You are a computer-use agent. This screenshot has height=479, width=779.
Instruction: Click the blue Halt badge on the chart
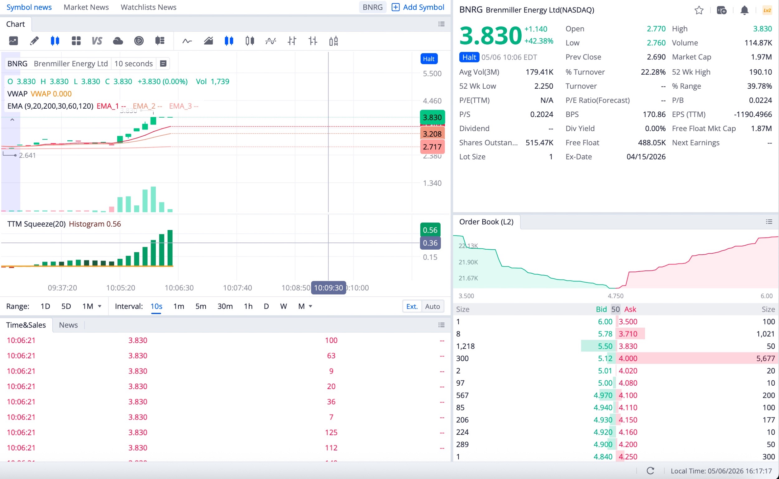click(x=429, y=59)
